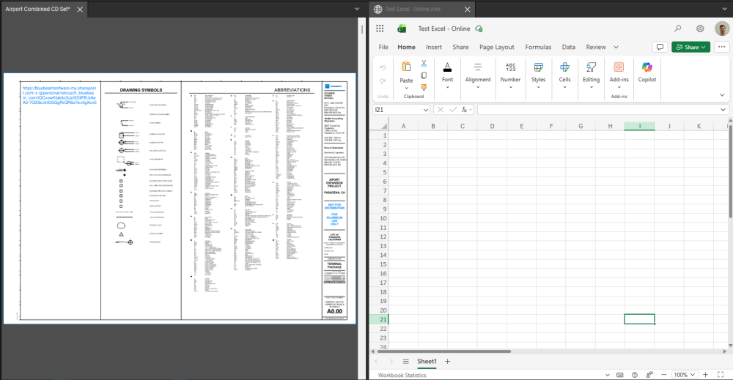733x380 pixels.
Task: Add a new sheet with plus icon
Action: tap(447, 361)
